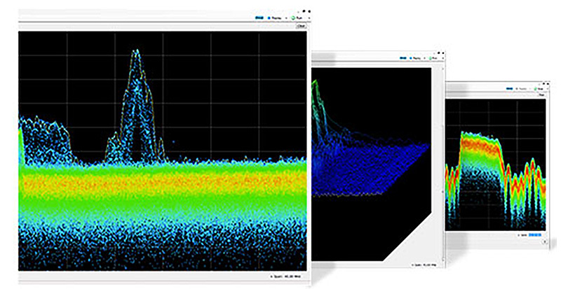Click the green Run icon in the middle window
The image size is (561, 289).
pyautogui.click(x=429, y=58)
